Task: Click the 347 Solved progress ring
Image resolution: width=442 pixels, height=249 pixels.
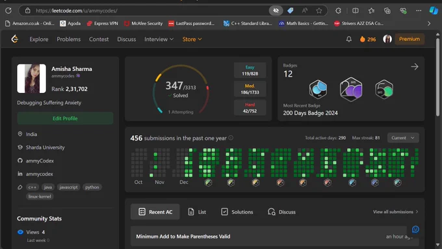Action: [181, 89]
